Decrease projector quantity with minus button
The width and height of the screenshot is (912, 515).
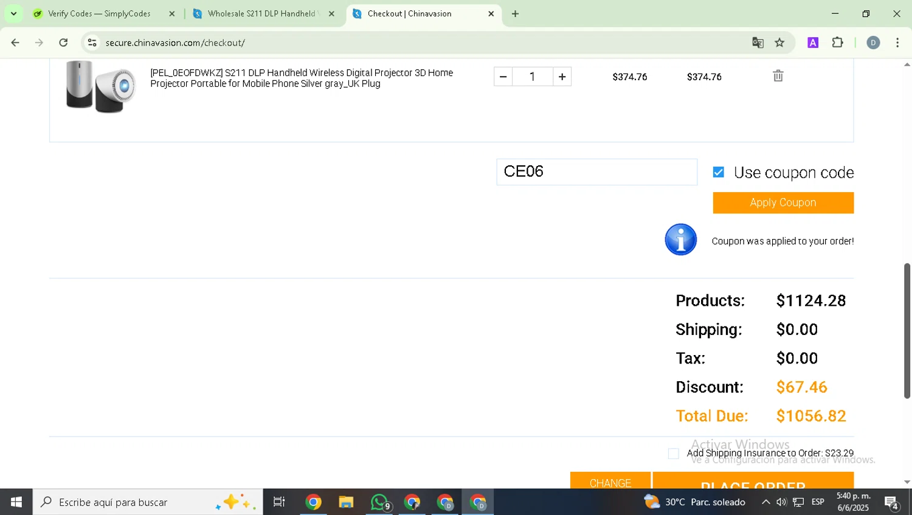coord(503,77)
